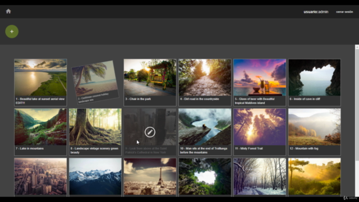
Task: Click caption '12 - Mountain with fog'
Action: coord(304,148)
